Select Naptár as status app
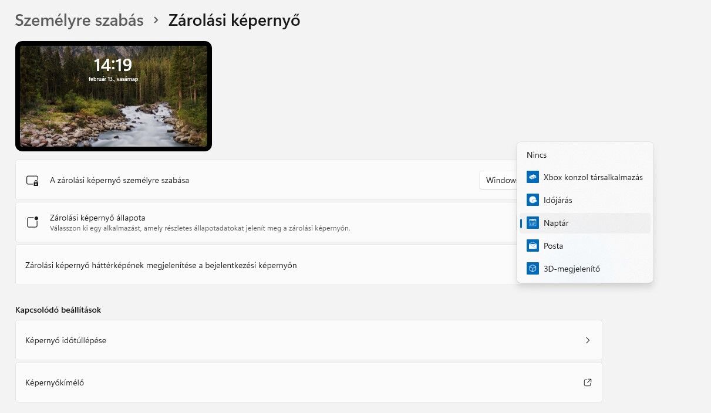This screenshot has height=413, width=711. pos(585,223)
